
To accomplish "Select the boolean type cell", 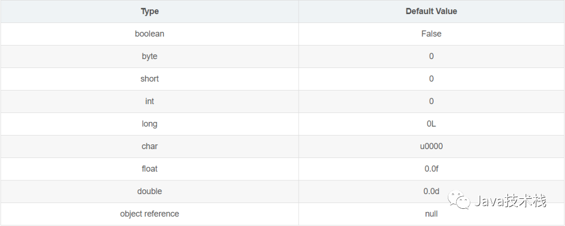I will click(x=150, y=34).
